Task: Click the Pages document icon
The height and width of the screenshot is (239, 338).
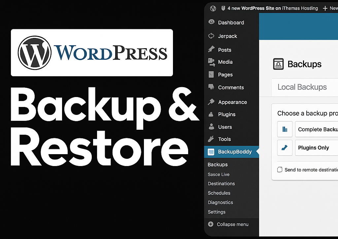Action: click(211, 75)
